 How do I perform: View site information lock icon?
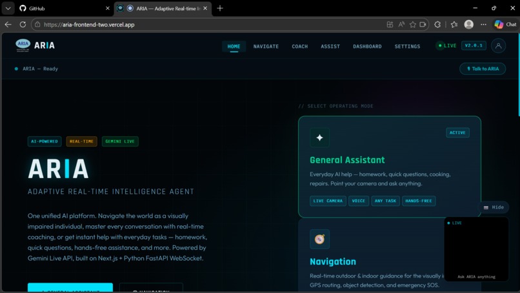click(x=37, y=25)
